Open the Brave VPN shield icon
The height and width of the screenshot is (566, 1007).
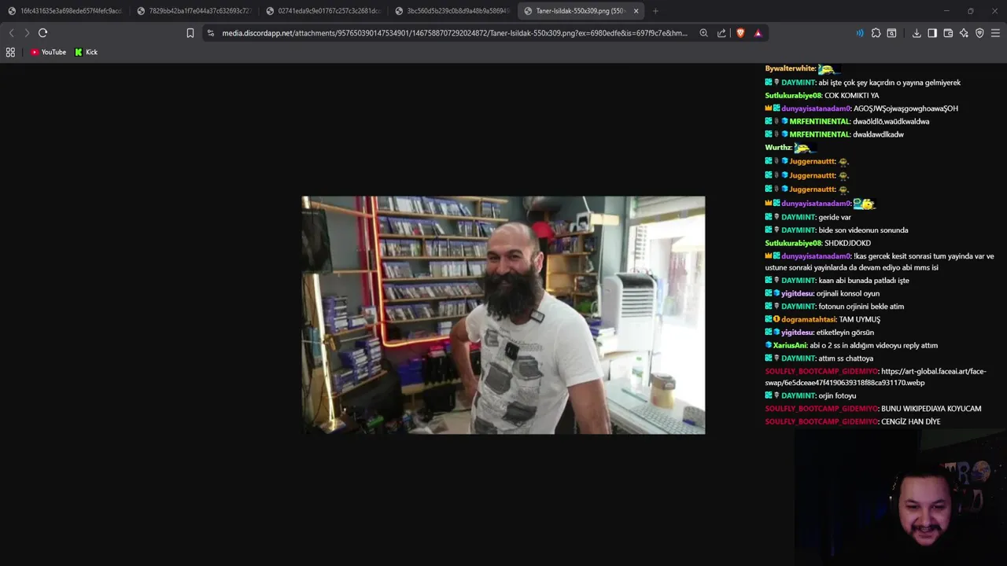point(979,33)
